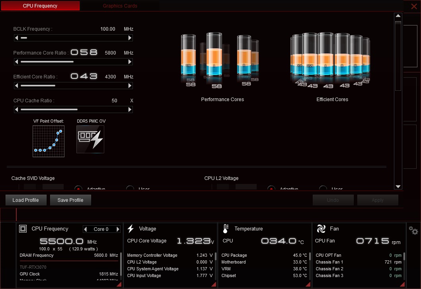Expand Voltage panel corner triangle

(x=214, y=284)
